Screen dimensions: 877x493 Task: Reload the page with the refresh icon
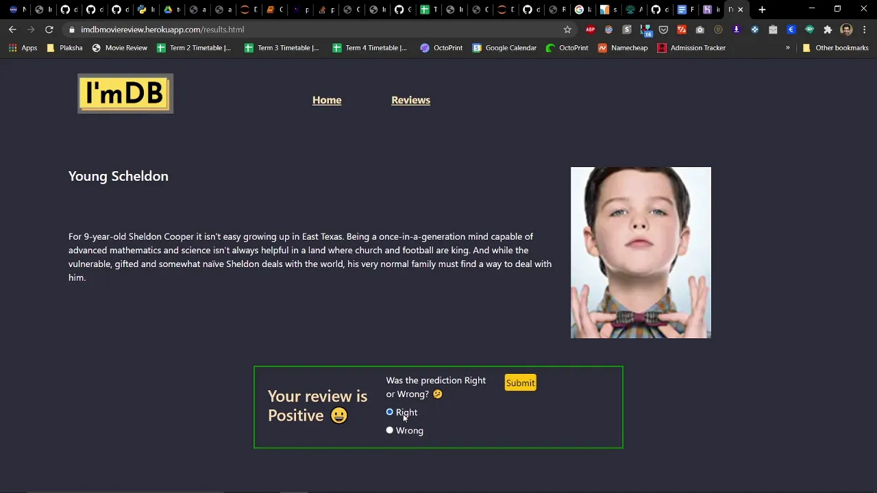[49, 29]
